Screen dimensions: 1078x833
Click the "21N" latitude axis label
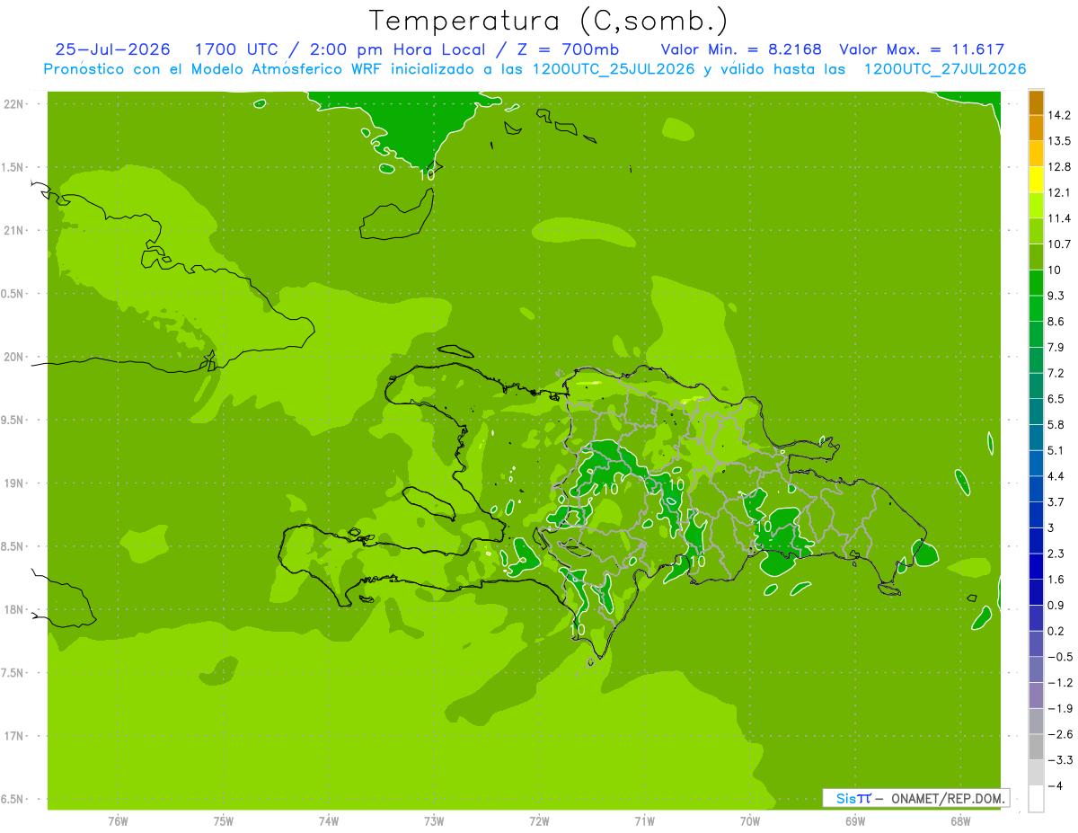click(15, 231)
